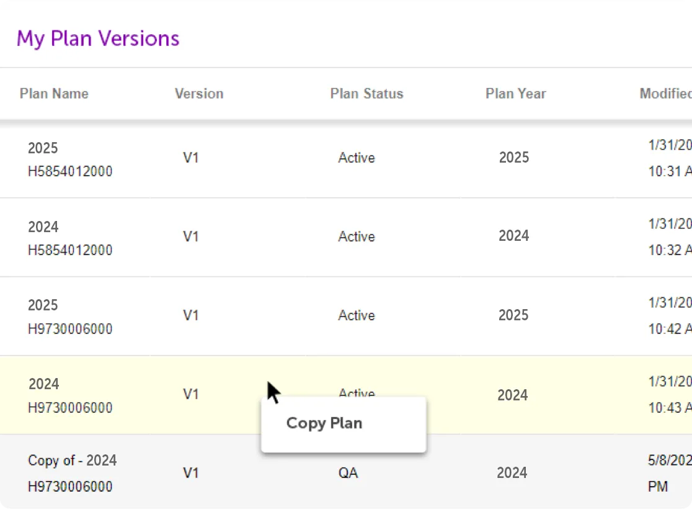Select the 2024 H5854012000 plan name
This screenshot has height=509, width=692.
click(70, 238)
